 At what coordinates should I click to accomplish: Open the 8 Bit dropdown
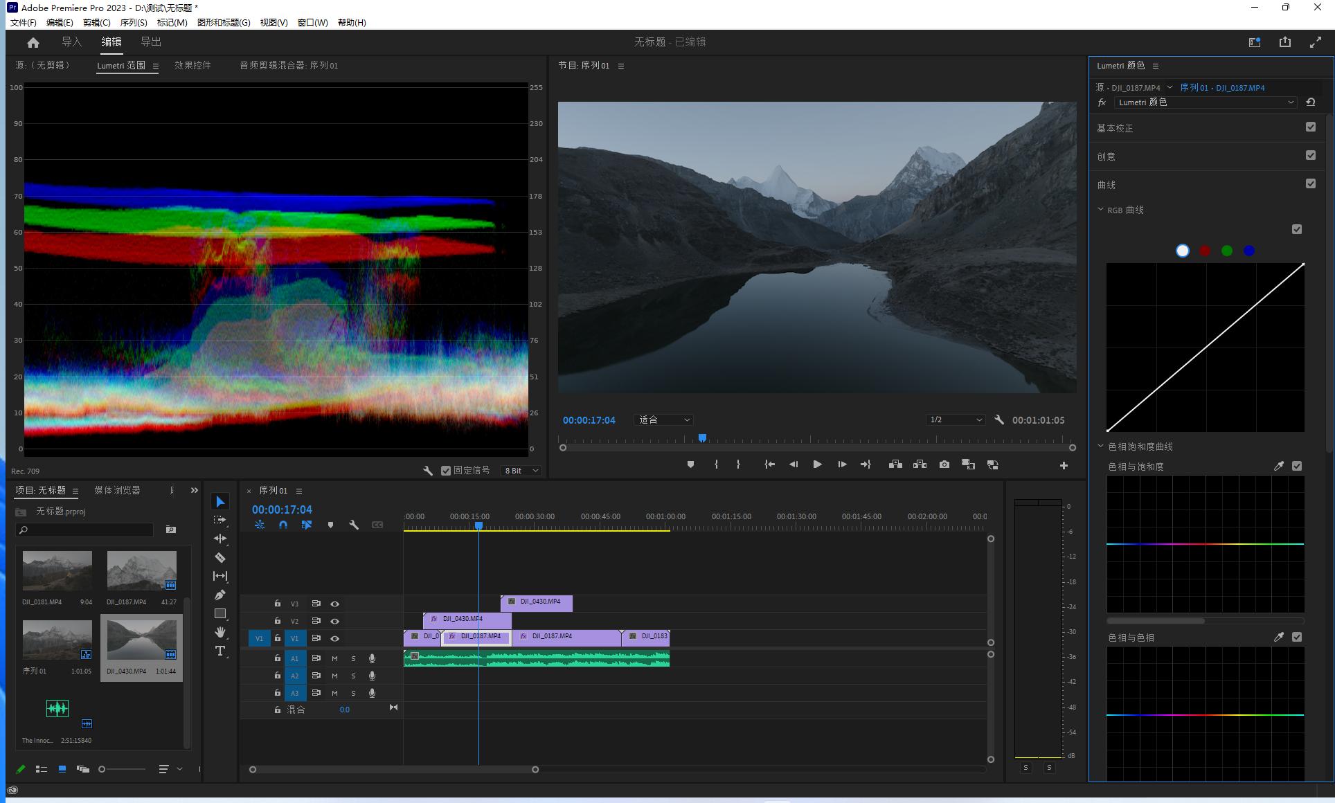pos(521,471)
